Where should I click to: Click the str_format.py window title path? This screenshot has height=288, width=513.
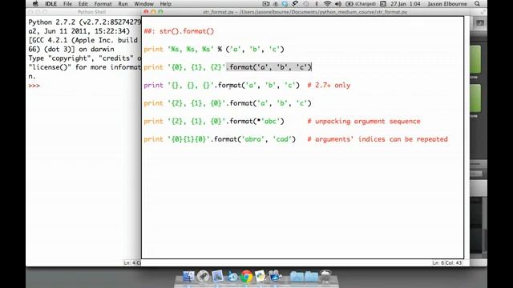tap(305, 12)
